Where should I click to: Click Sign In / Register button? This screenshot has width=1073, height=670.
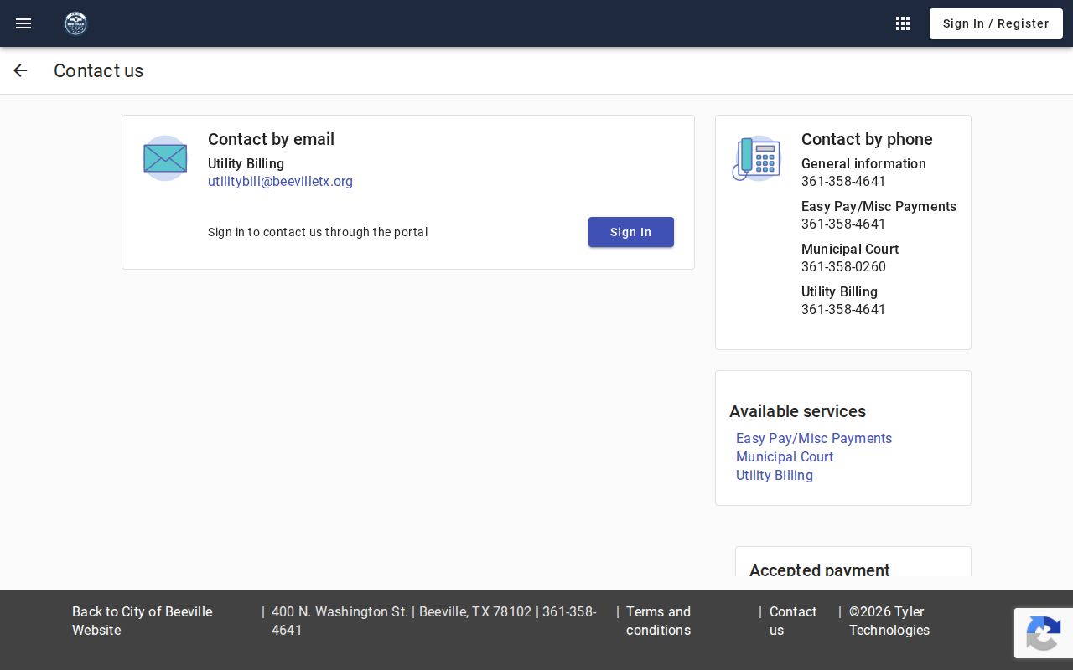tap(996, 23)
